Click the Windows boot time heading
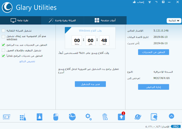Screen dimensions: 182x129 click(x=90, y=30)
